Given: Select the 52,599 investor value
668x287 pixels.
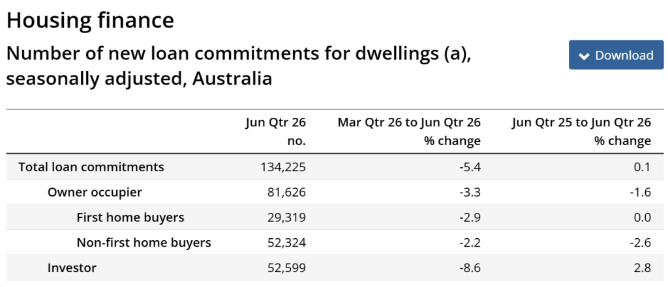Looking at the screenshot, I should tap(287, 268).
